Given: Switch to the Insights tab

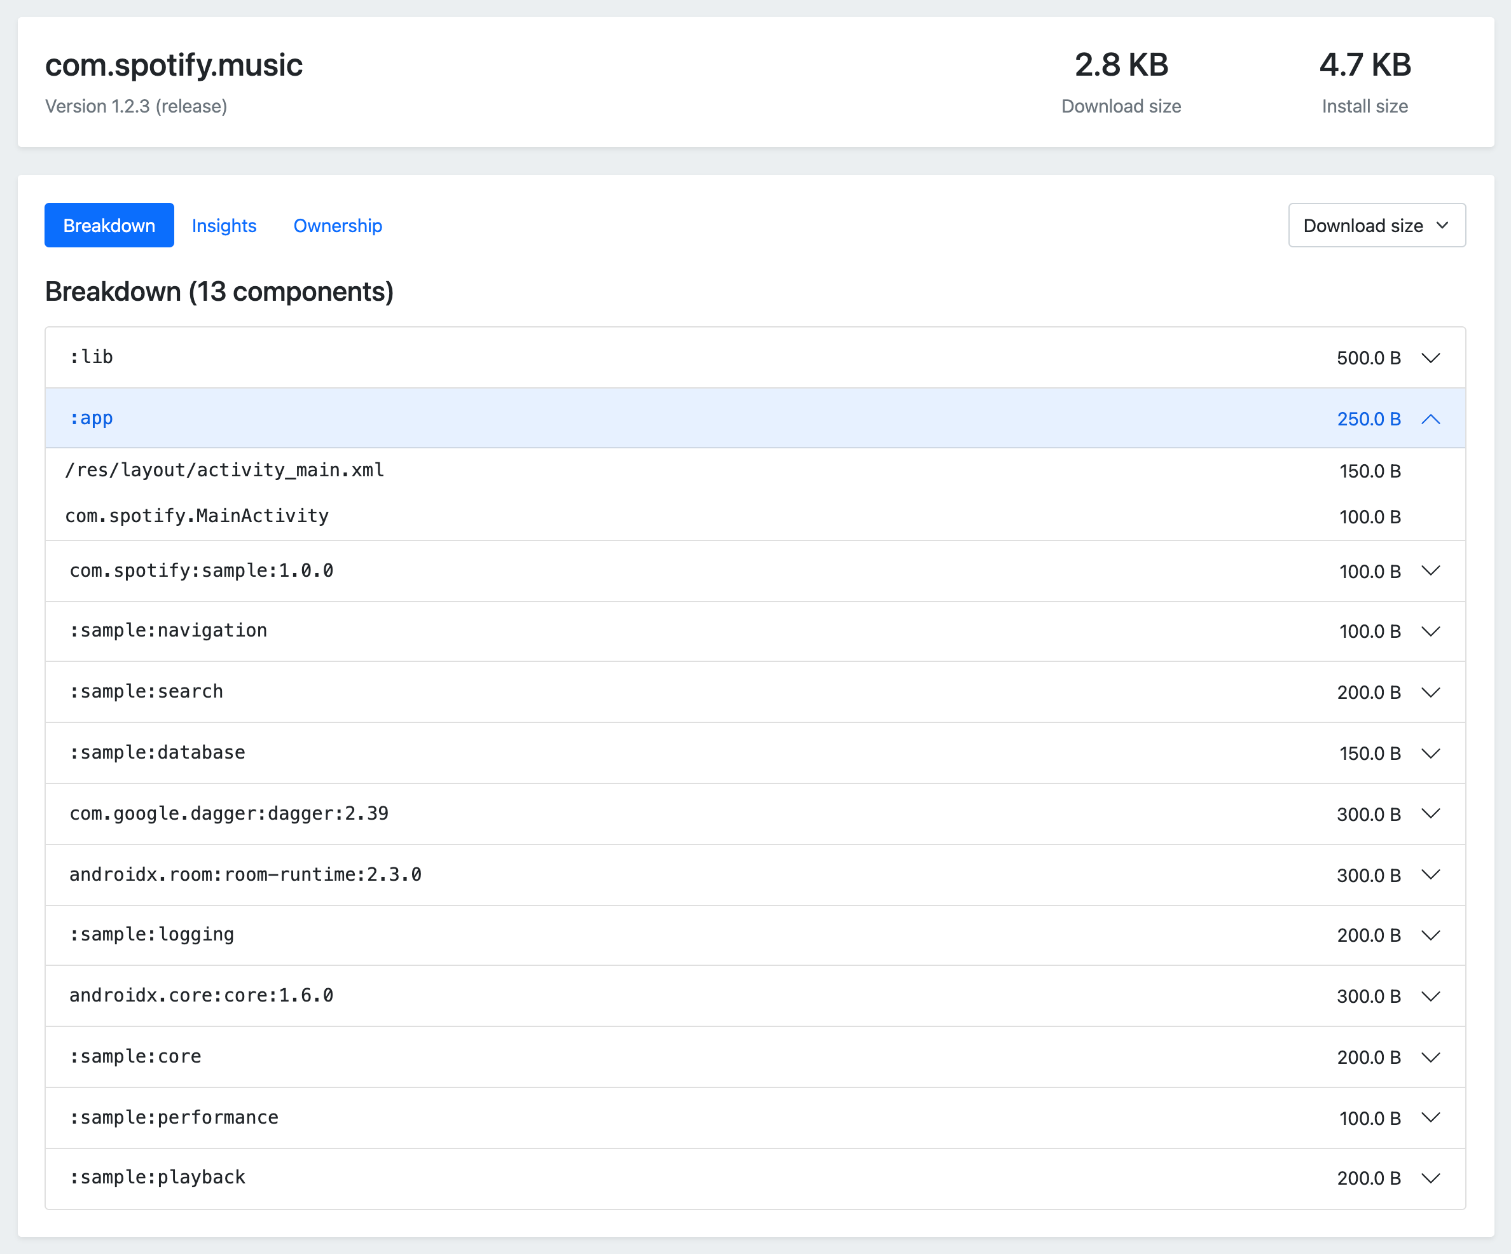Looking at the screenshot, I should (x=224, y=226).
